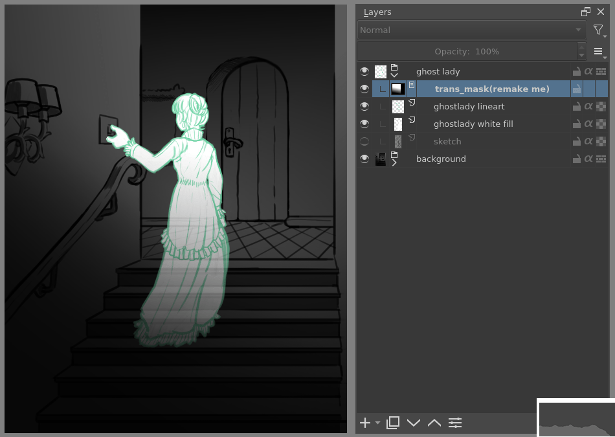Viewport: 615px width, 437px height.
Task: Move the layer up with the arrow icon
Action: coord(434,423)
